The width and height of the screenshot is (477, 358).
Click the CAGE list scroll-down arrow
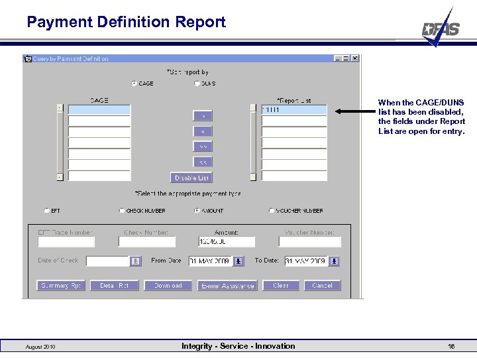tap(60, 177)
